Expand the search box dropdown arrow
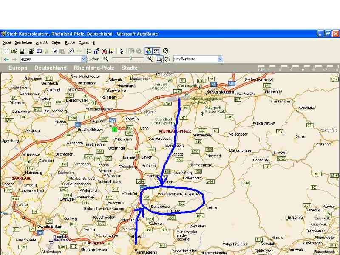 [x=83, y=59]
